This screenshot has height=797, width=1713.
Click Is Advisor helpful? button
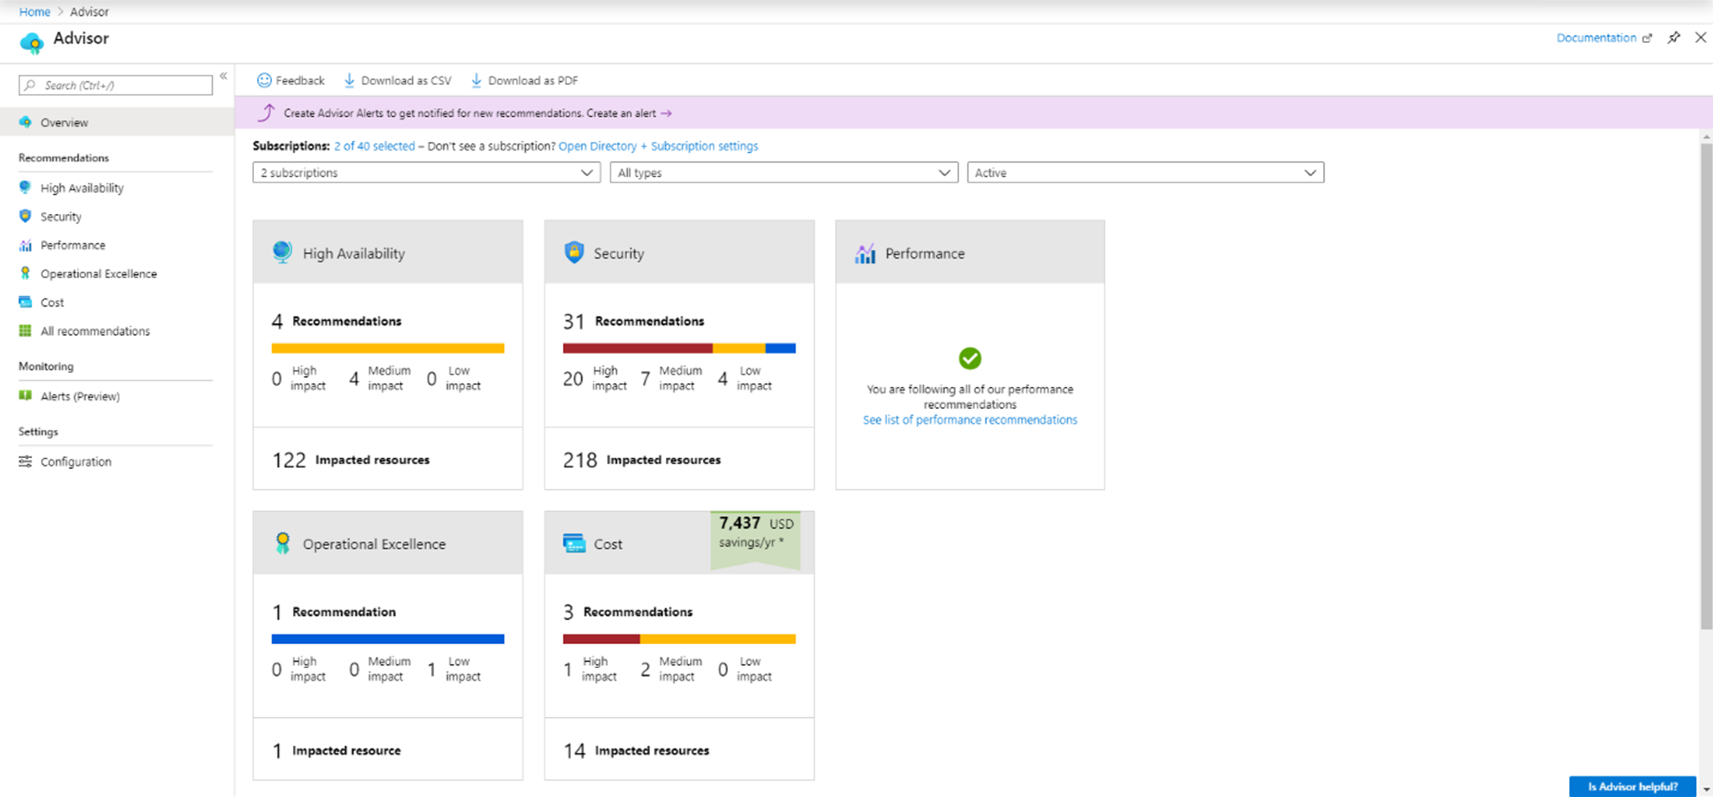(x=1632, y=786)
